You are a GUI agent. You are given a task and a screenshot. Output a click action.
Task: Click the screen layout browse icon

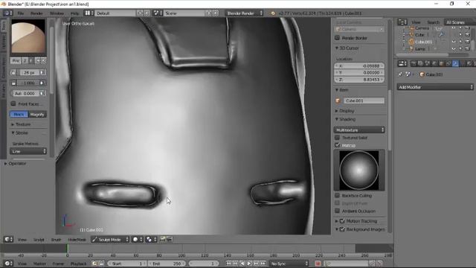(89, 13)
